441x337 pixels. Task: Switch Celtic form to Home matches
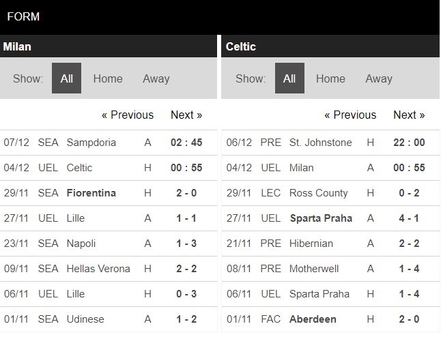click(x=330, y=78)
